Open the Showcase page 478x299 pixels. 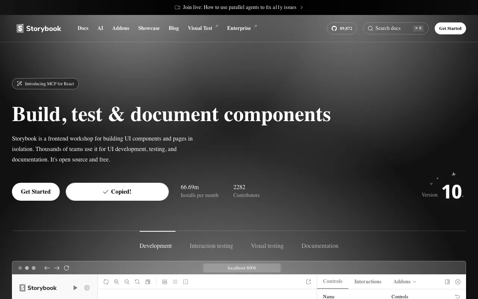(149, 28)
